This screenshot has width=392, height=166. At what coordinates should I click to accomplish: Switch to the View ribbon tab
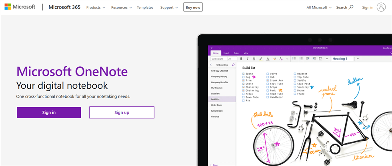pyautogui.click(x=246, y=53)
